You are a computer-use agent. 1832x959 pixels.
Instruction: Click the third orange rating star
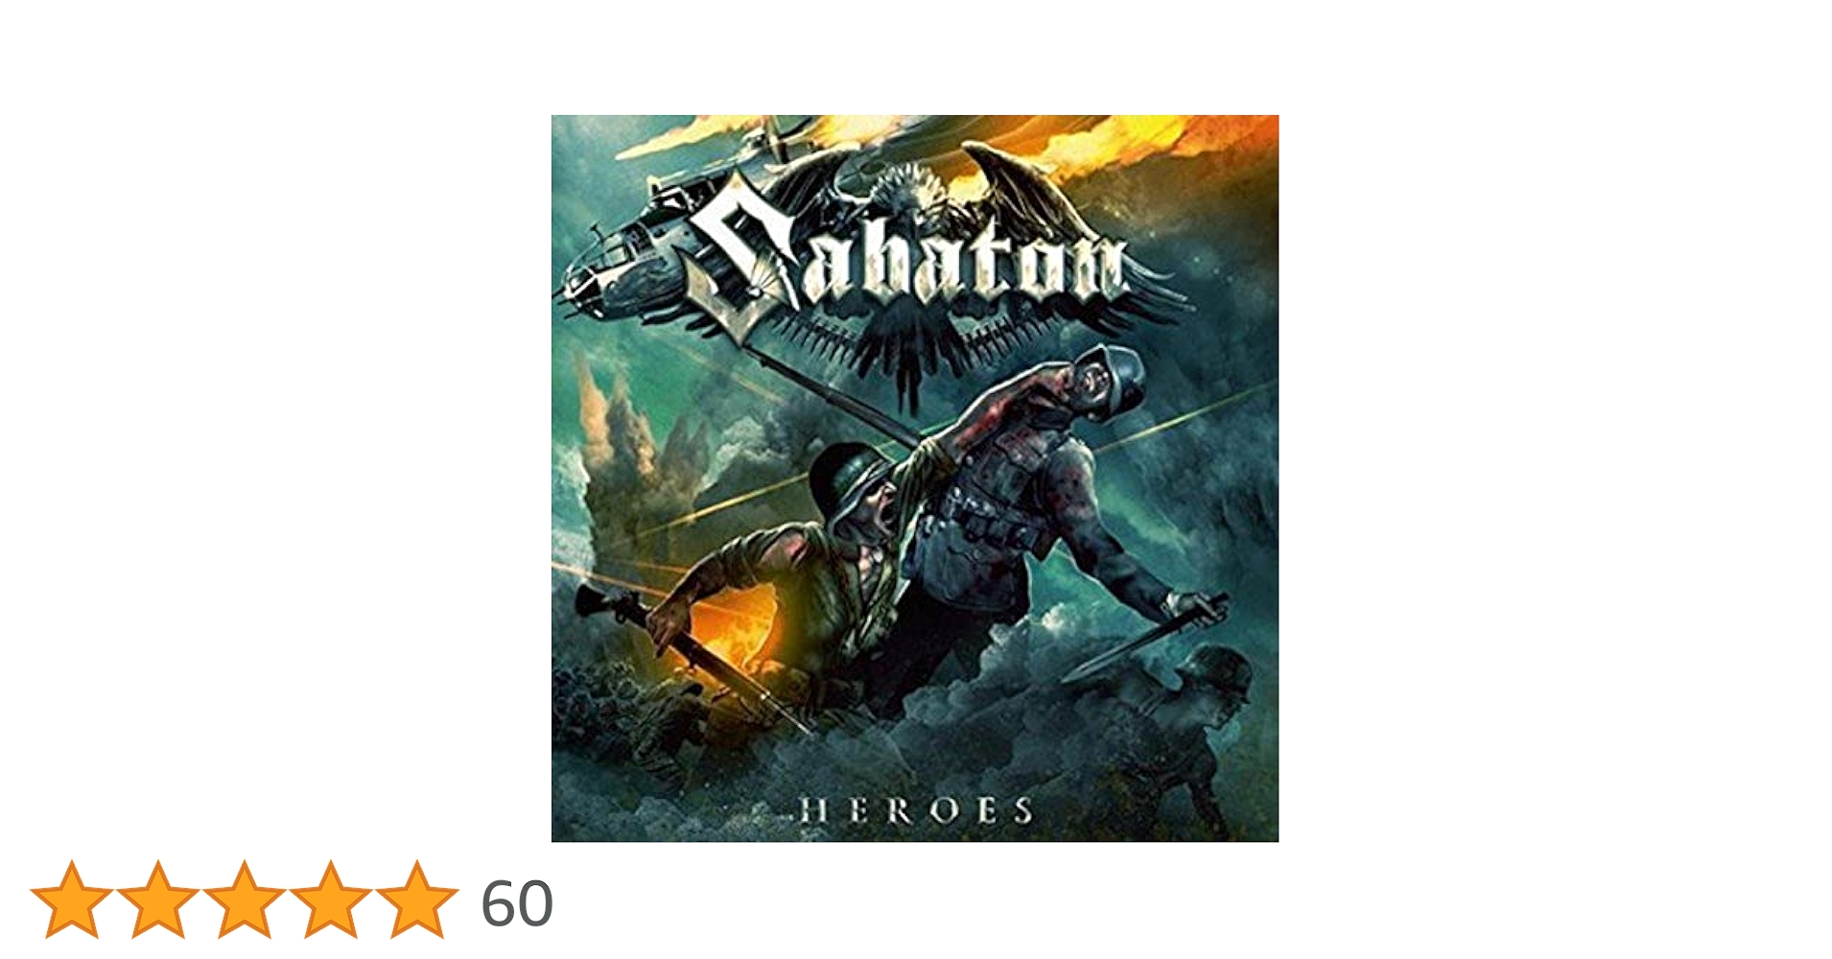coord(244,900)
